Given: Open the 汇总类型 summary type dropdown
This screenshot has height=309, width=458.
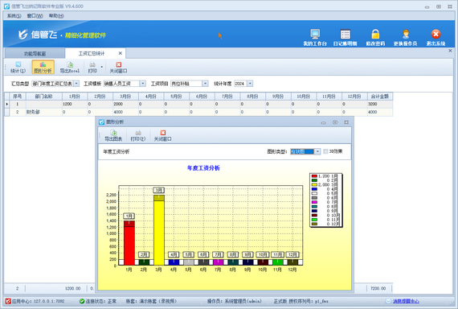Looking at the screenshot, I should point(76,84).
